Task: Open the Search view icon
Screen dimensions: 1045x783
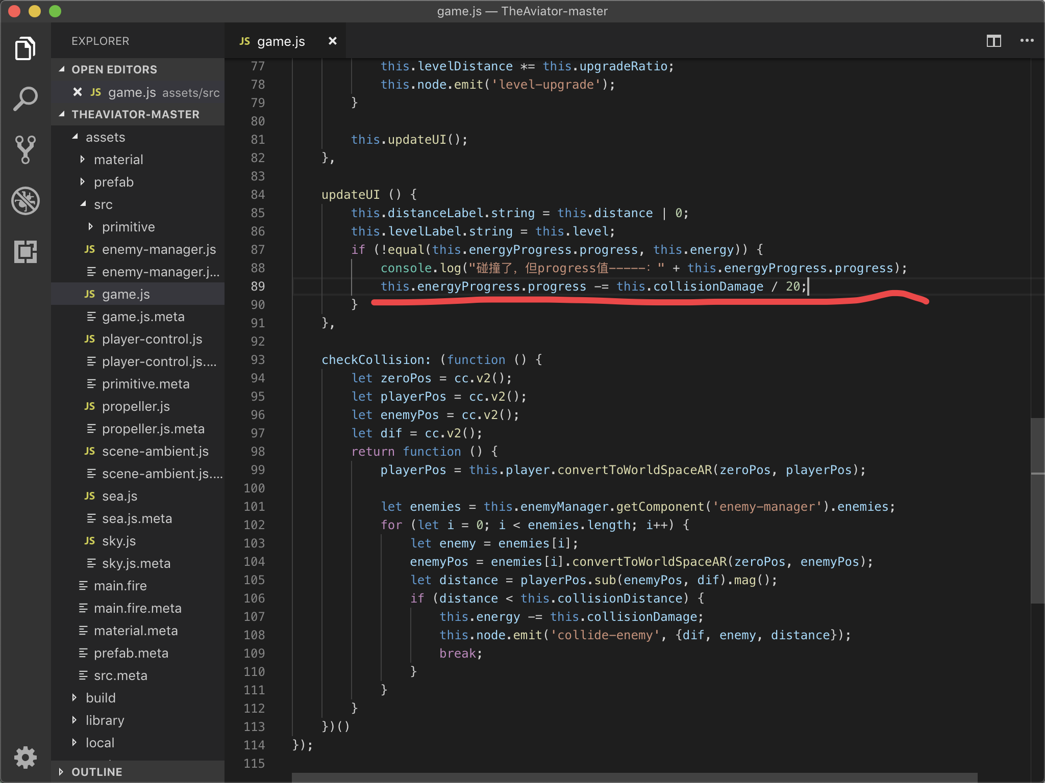Action: [x=25, y=99]
